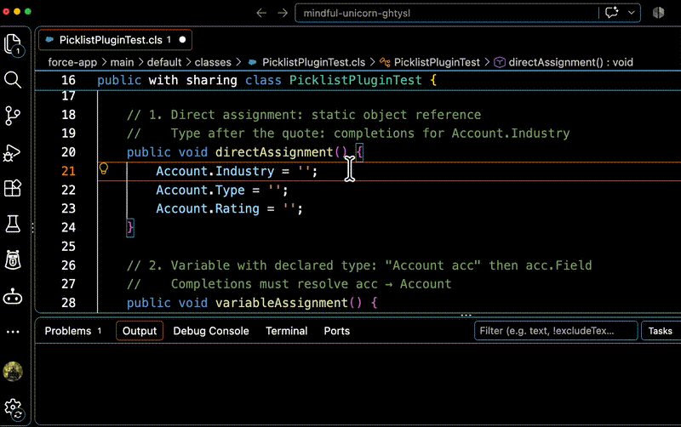Go back with the left arrow

(261, 13)
